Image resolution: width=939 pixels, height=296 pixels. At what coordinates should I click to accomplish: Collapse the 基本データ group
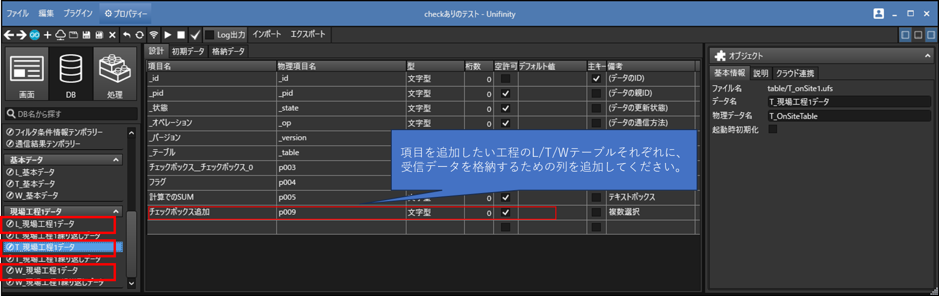pos(115,160)
